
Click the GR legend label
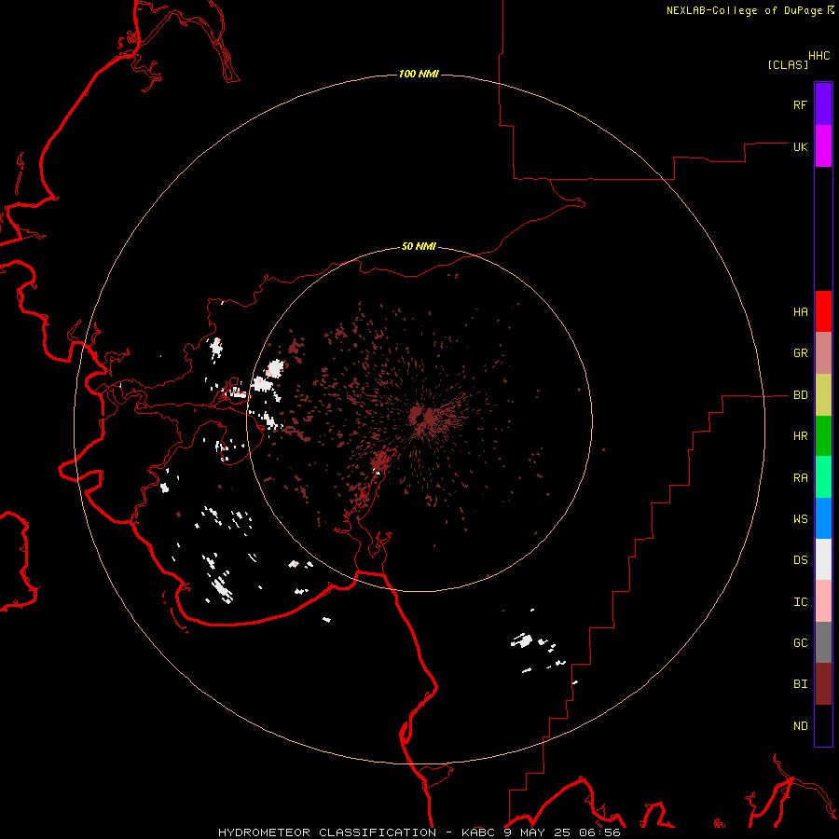coord(800,353)
